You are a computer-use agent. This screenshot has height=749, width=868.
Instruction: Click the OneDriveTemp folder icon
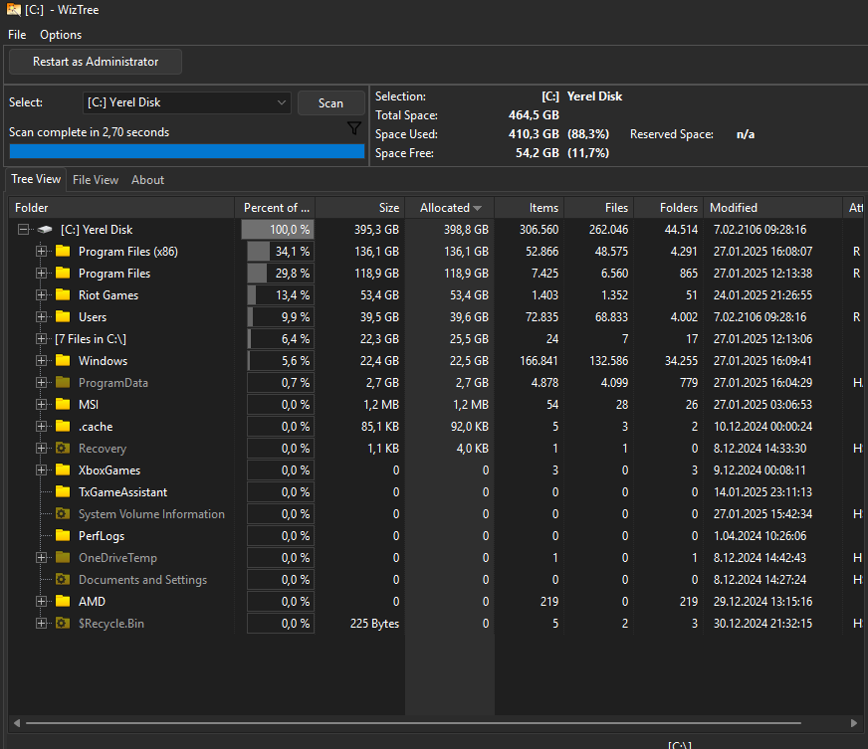tap(63, 558)
